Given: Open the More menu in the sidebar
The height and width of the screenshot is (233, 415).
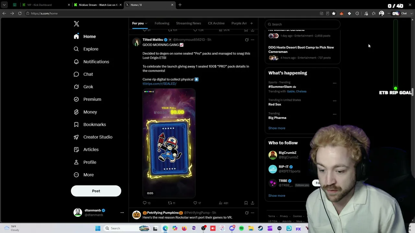Looking at the screenshot, I should point(84,175).
